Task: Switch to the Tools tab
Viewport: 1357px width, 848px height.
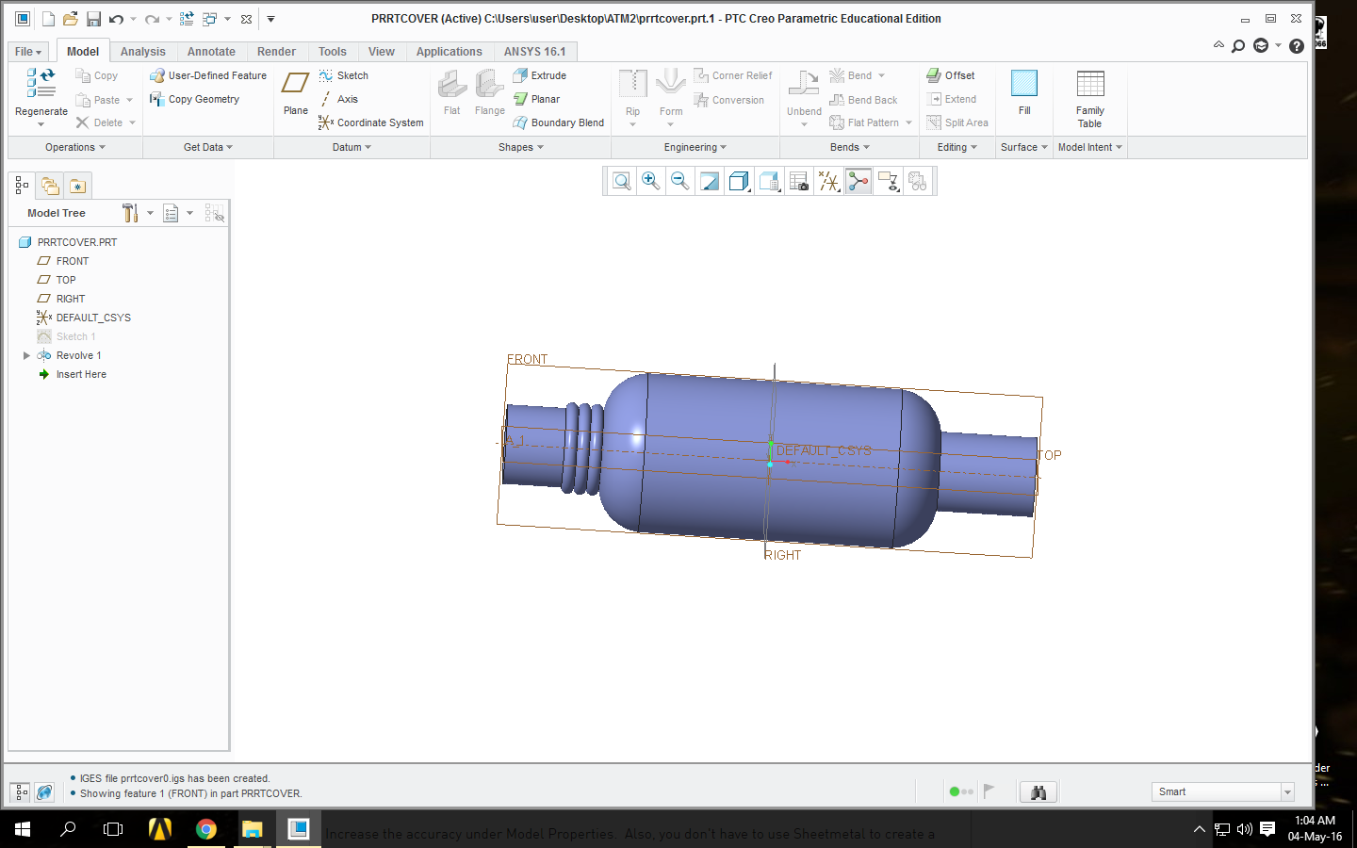Action: [x=332, y=52]
